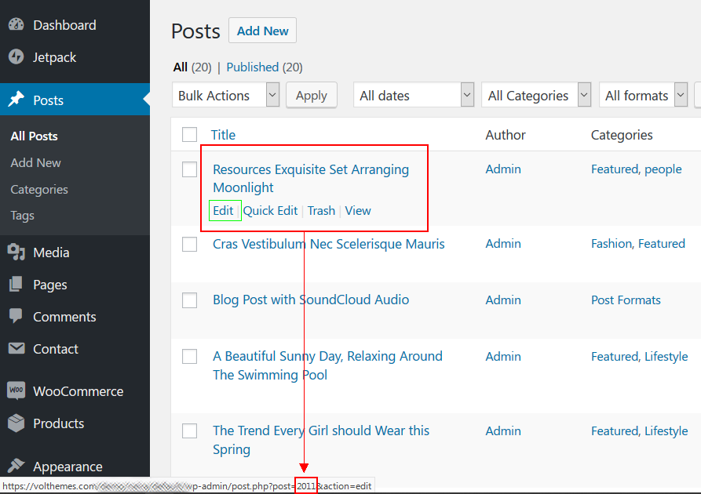Click Admin author in SoundCloud Audio row
Screen dimensions: 701x494
click(x=503, y=300)
